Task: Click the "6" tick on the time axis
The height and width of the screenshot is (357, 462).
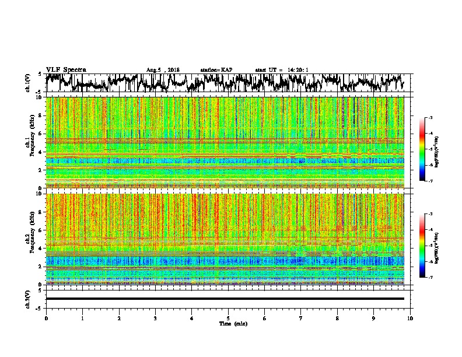Action: point(265,318)
